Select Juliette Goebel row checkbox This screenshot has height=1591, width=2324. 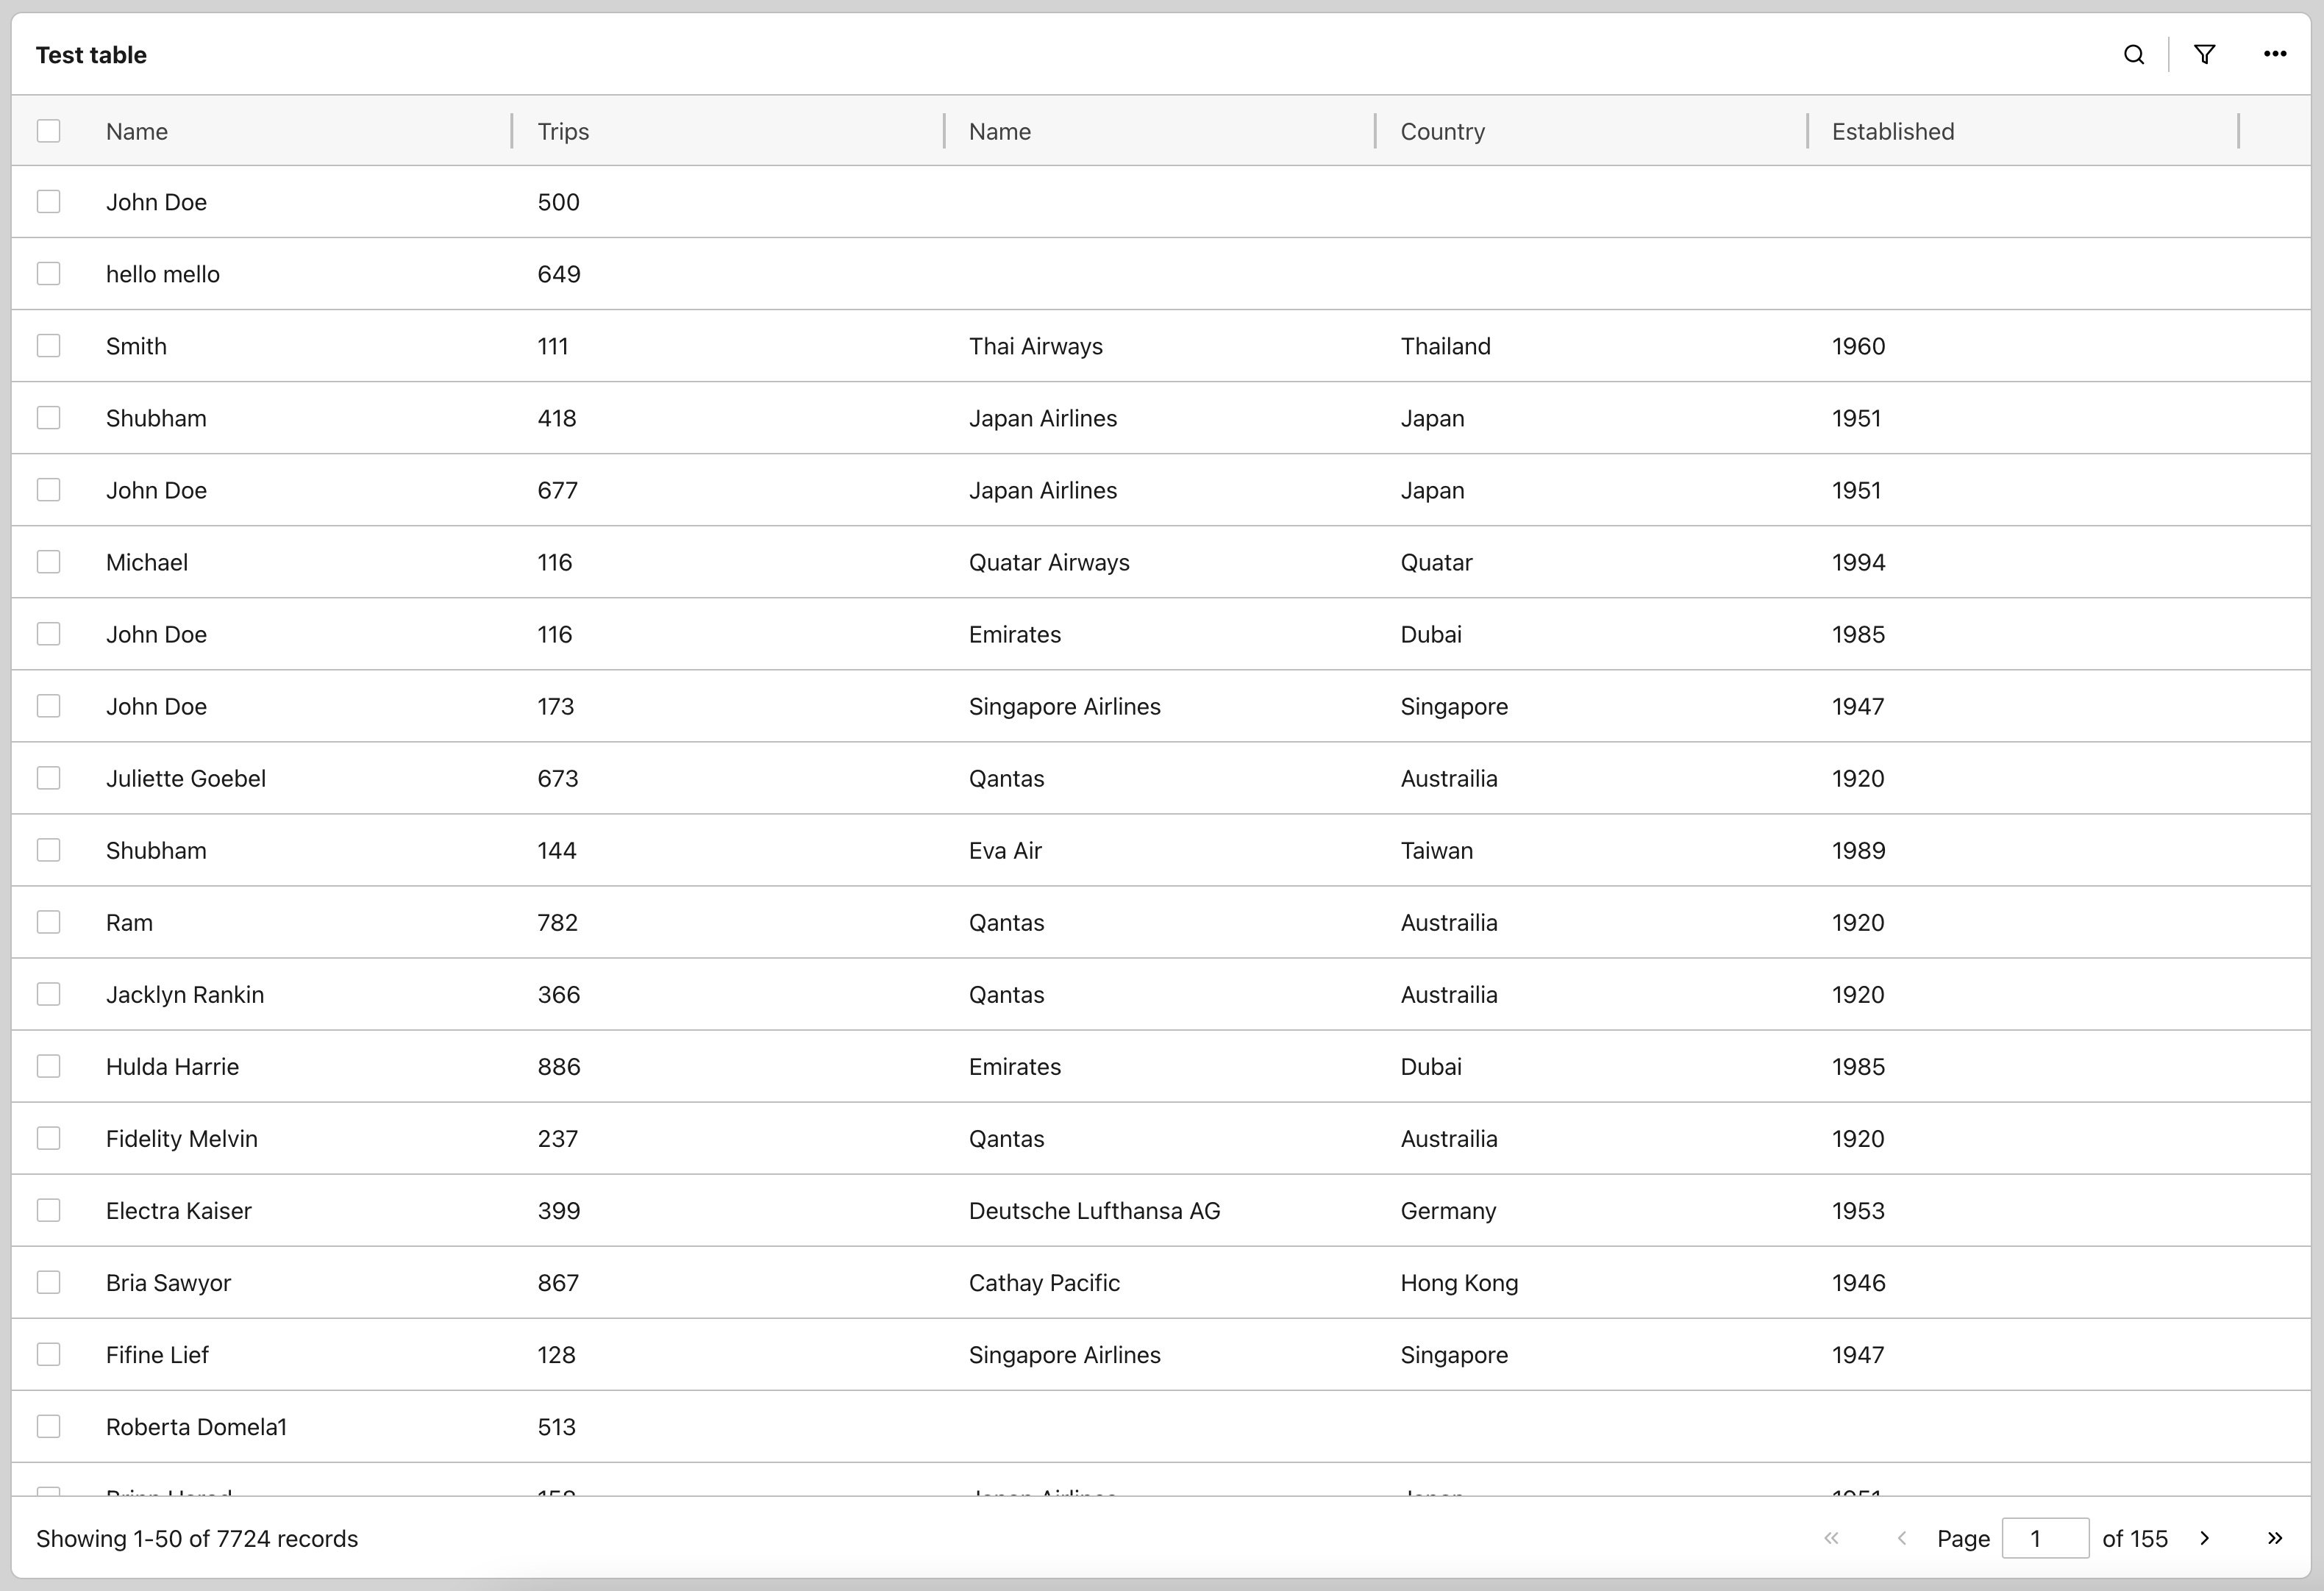click(x=49, y=777)
